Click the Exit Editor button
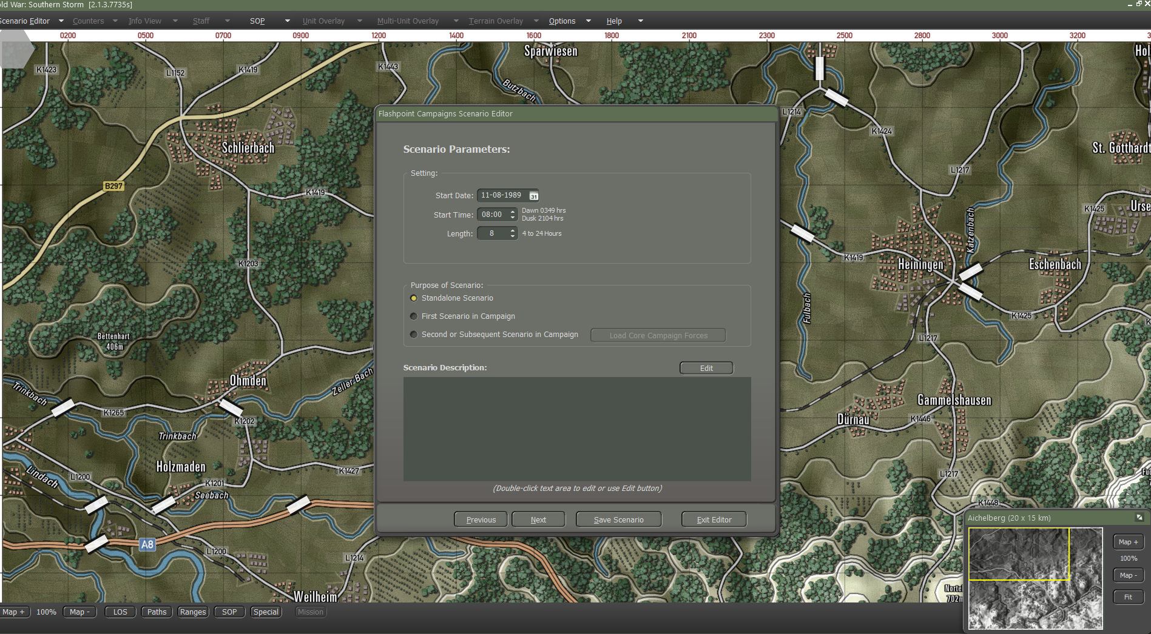 (x=714, y=519)
